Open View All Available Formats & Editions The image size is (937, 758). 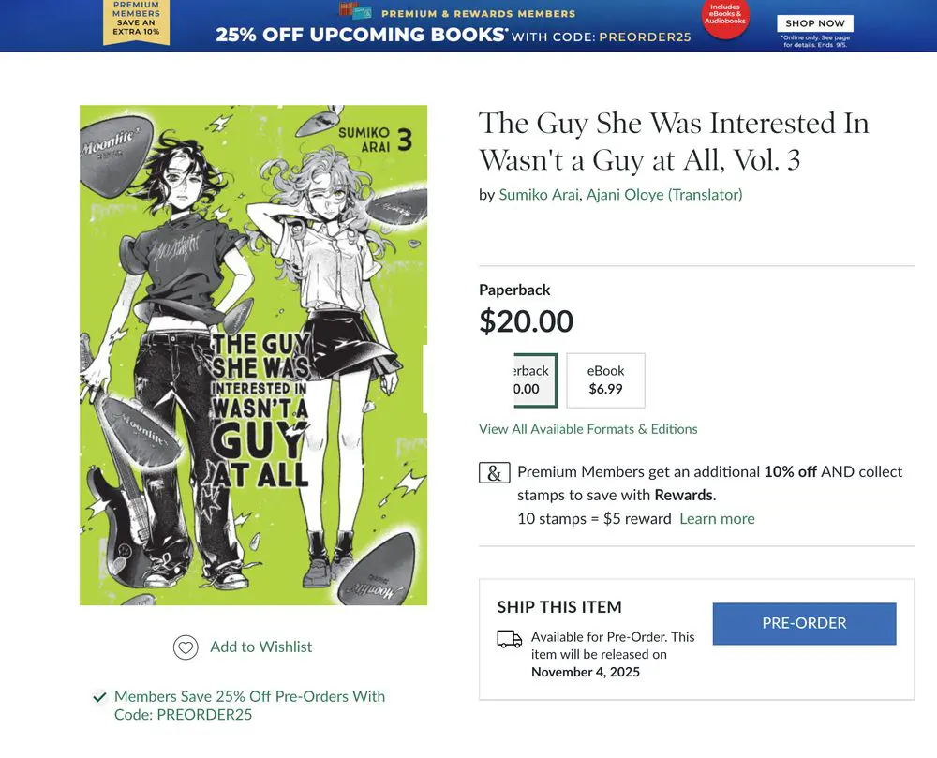click(588, 429)
